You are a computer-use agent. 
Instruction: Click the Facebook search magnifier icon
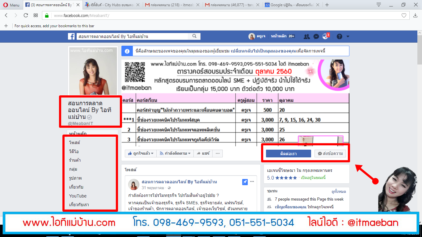pos(194,36)
